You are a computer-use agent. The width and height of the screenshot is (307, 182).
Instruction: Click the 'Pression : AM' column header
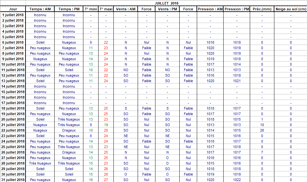tap(210, 9)
